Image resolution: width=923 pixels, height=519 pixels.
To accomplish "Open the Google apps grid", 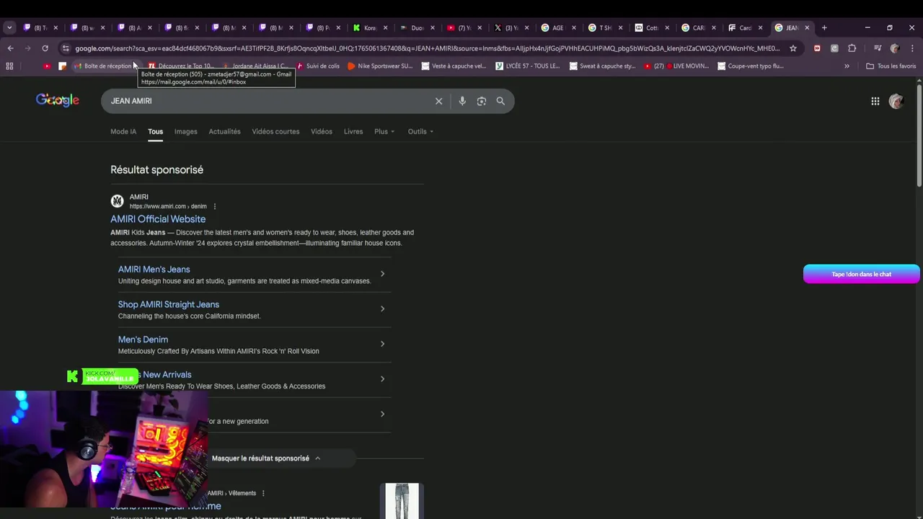I will [x=875, y=101].
